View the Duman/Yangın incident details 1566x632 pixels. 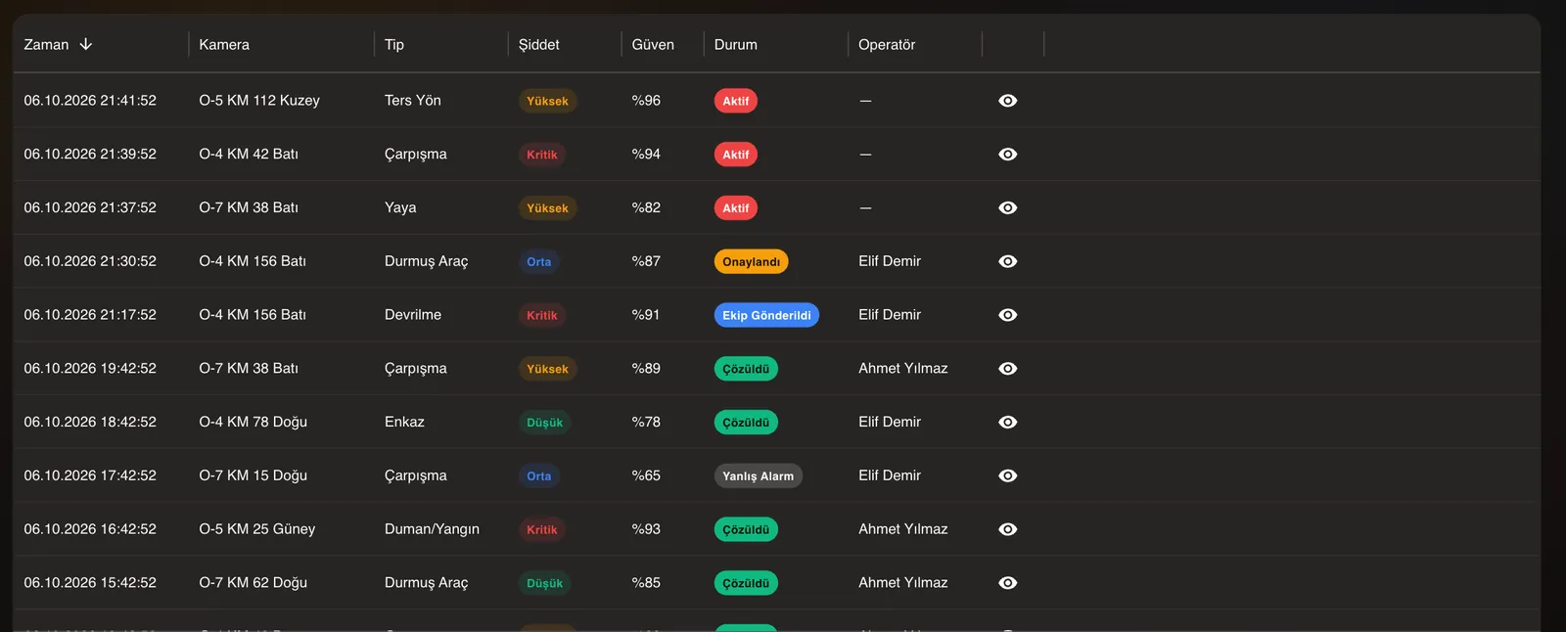(x=1007, y=529)
